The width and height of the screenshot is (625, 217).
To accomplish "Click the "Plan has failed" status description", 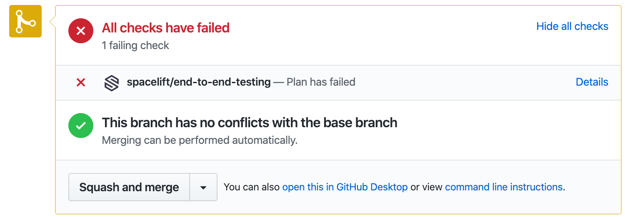I will pos(321,82).
